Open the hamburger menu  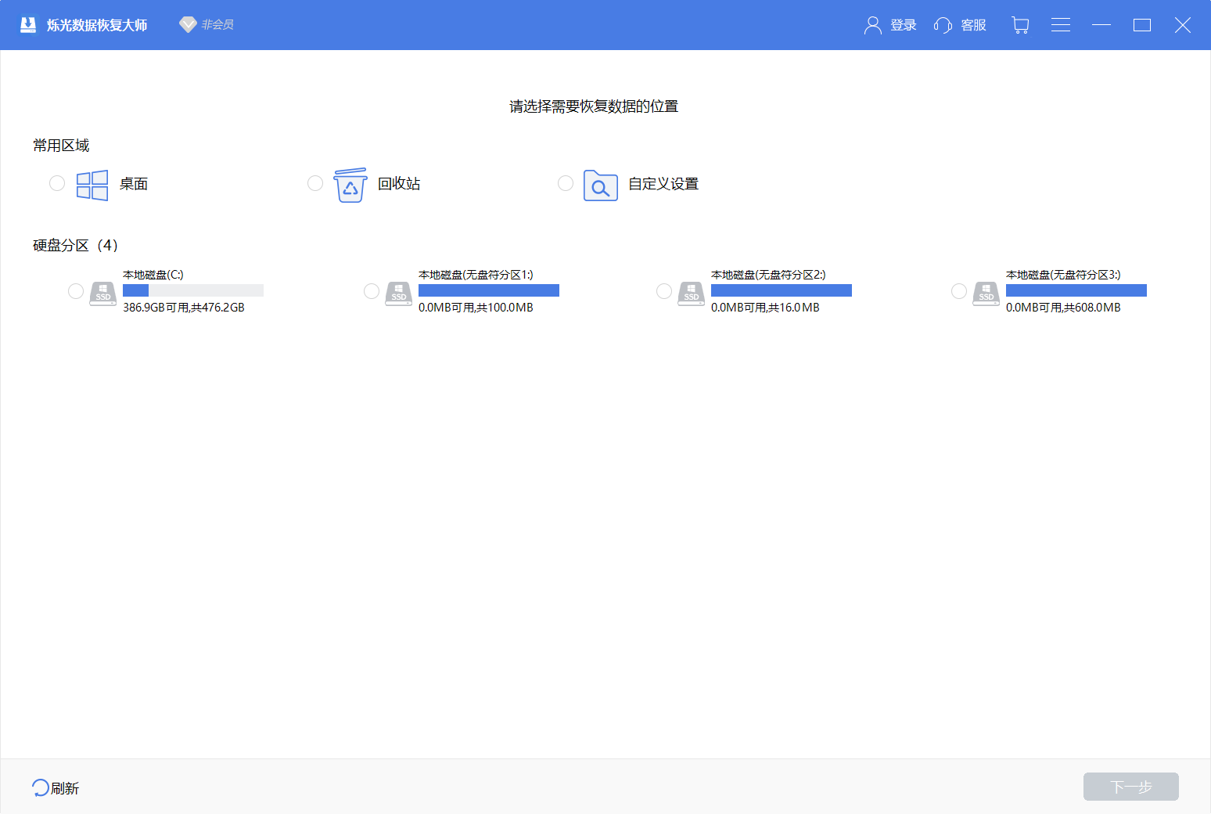(x=1061, y=24)
